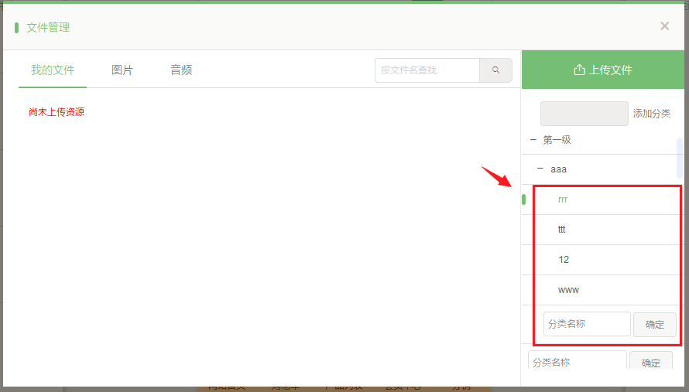Click the bottom 分类名称 input field
Viewport: 689px width, 392px height.
[x=577, y=360]
